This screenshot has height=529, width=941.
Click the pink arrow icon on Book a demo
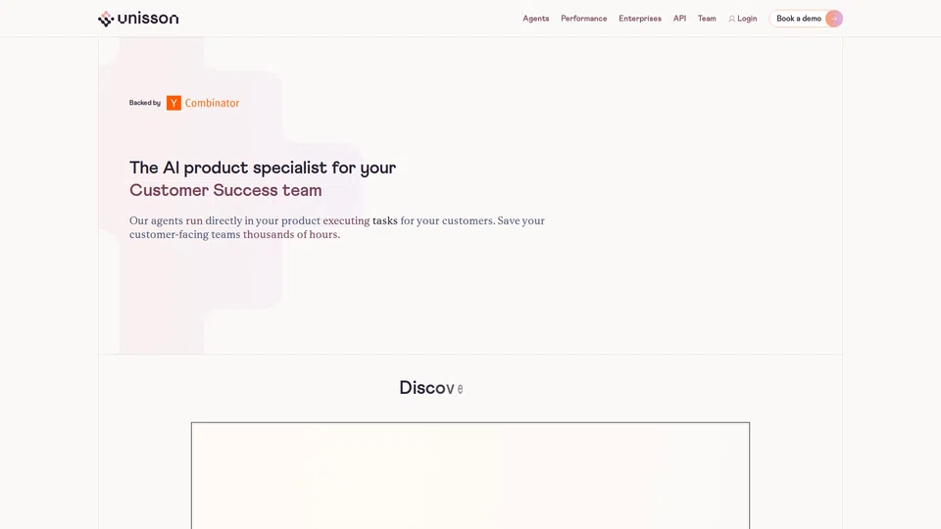[833, 19]
